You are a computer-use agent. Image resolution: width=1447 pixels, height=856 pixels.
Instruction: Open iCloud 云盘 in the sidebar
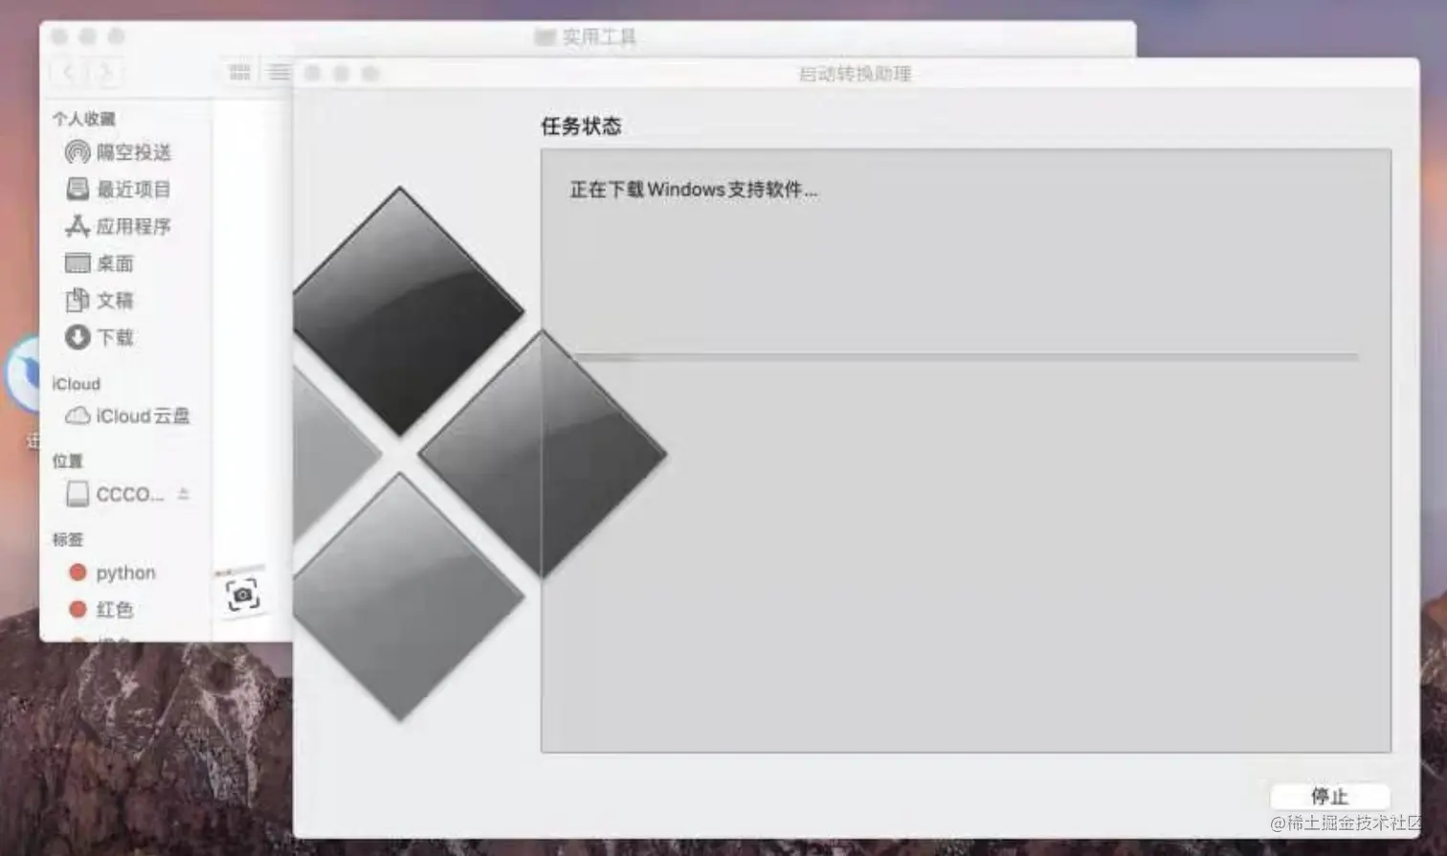coord(142,416)
